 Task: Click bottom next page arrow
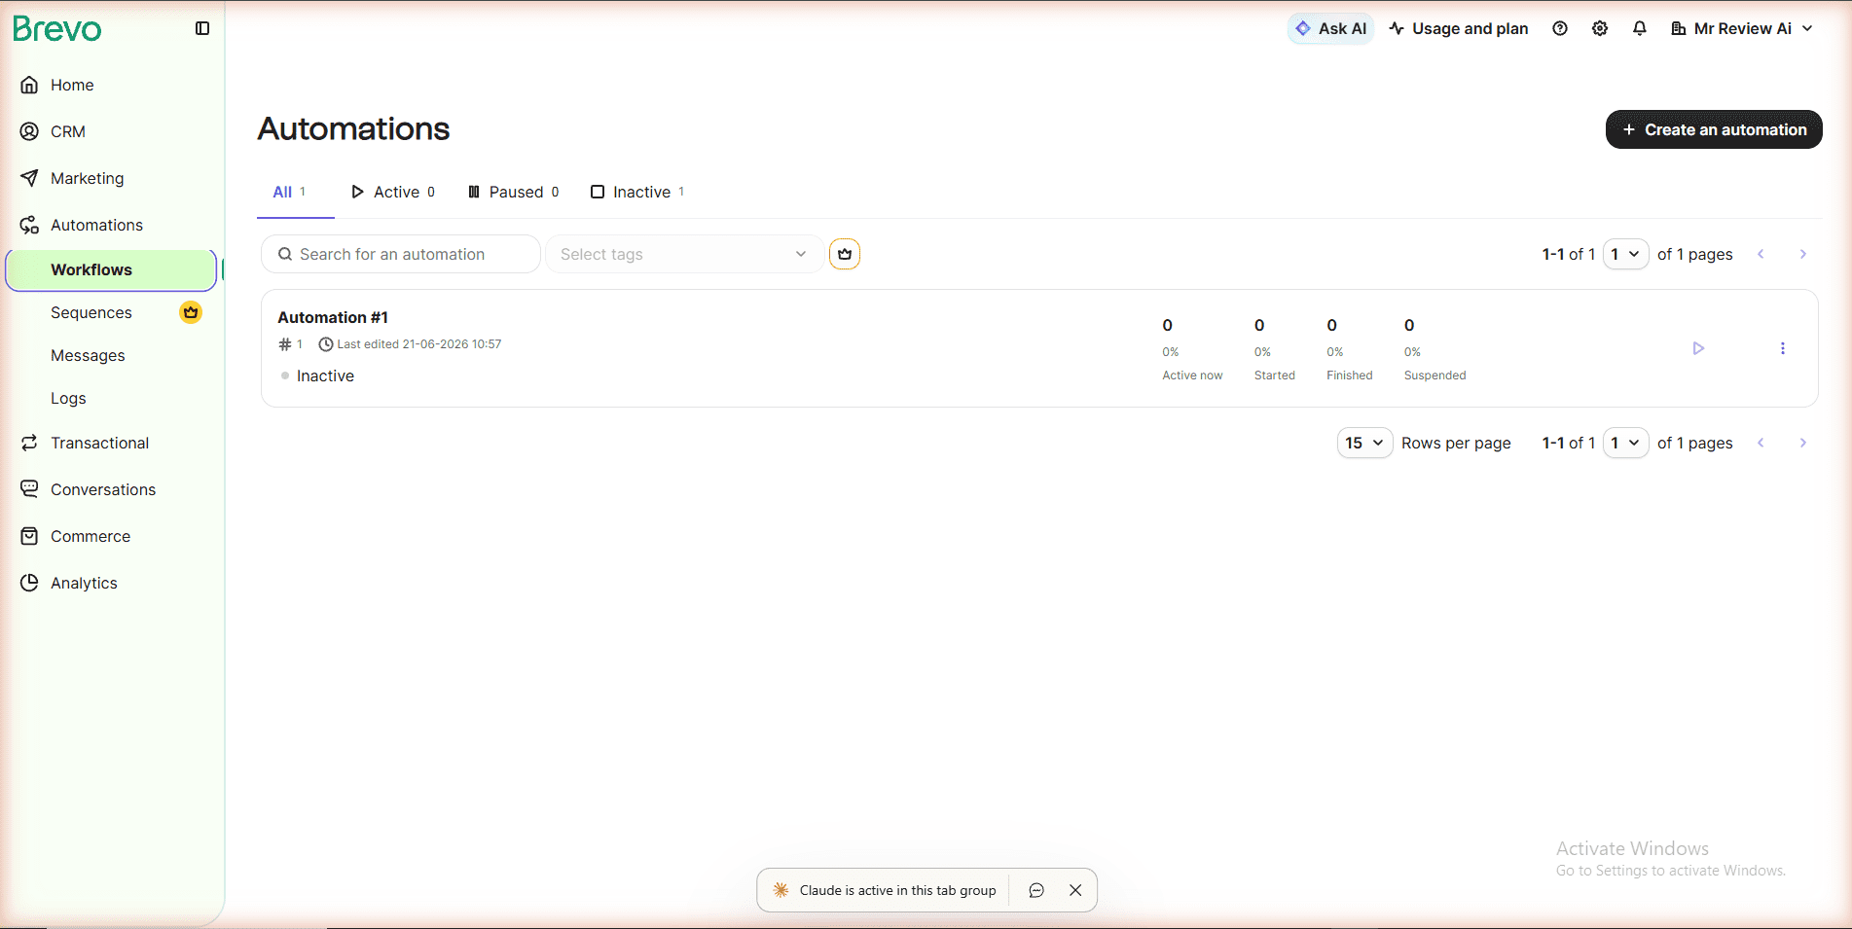tap(1803, 443)
